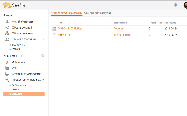This screenshot has height=116, width=187.
Task: Click the file icon of libmysql.dll
Action: coord(54,35)
